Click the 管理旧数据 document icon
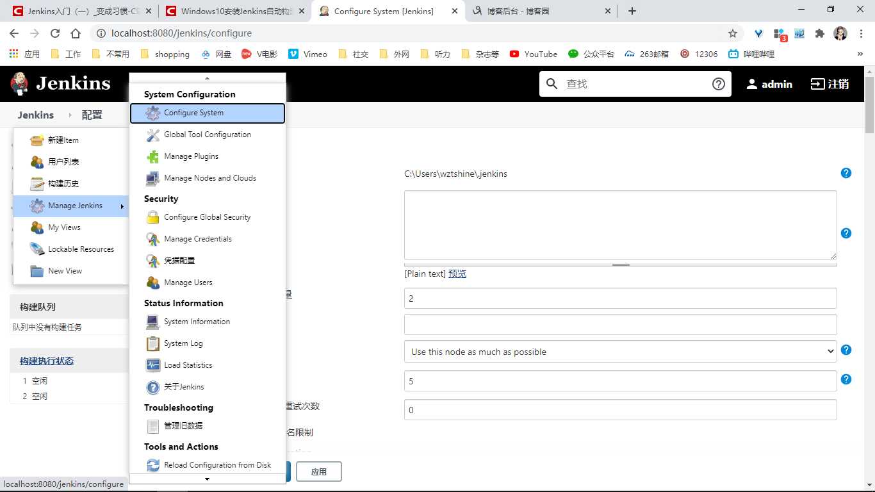Image resolution: width=875 pixels, height=492 pixels. 153,426
